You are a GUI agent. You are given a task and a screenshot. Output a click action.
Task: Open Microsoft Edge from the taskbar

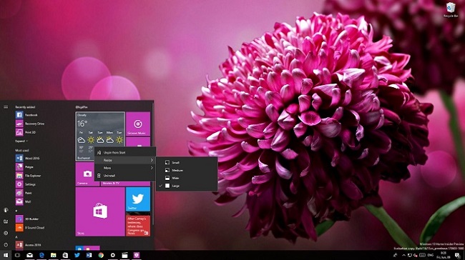[x=41, y=255]
